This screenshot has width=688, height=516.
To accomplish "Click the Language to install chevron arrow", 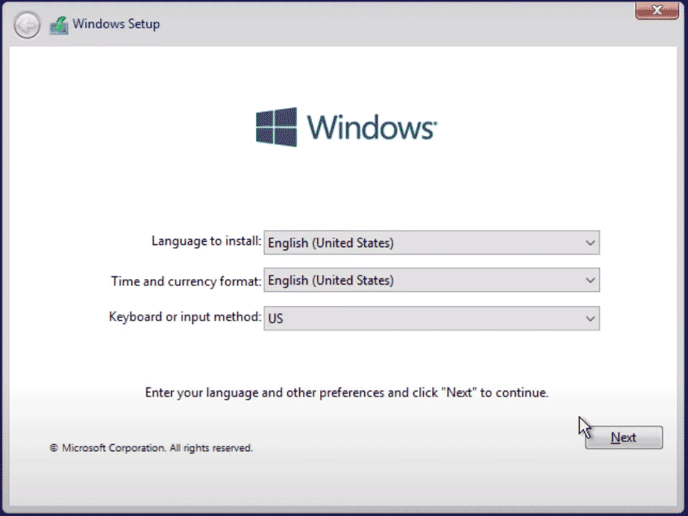I will (590, 243).
